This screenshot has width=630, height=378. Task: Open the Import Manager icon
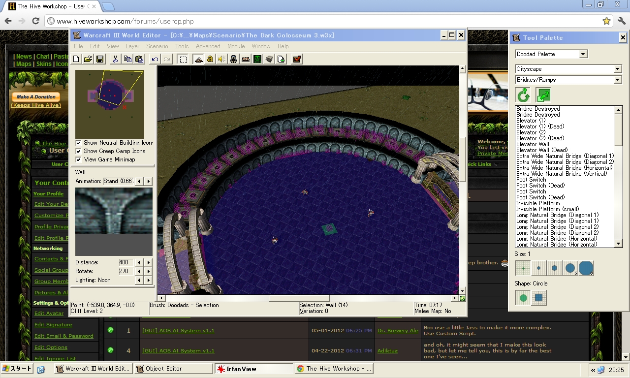coord(281,59)
